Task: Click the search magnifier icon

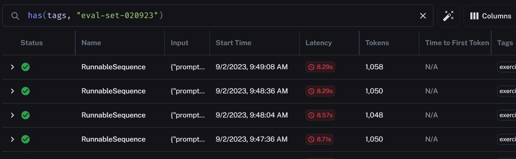Action: (15, 16)
